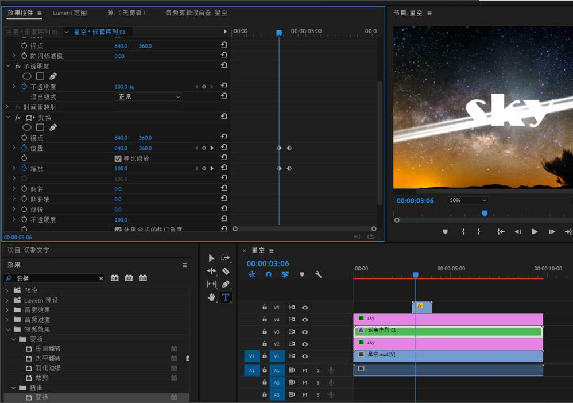
Task: Lock video track V2
Action: [265, 343]
